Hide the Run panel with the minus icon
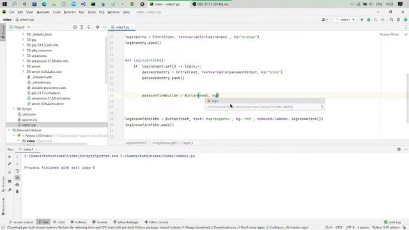409x230 pixels. click(406, 149)
